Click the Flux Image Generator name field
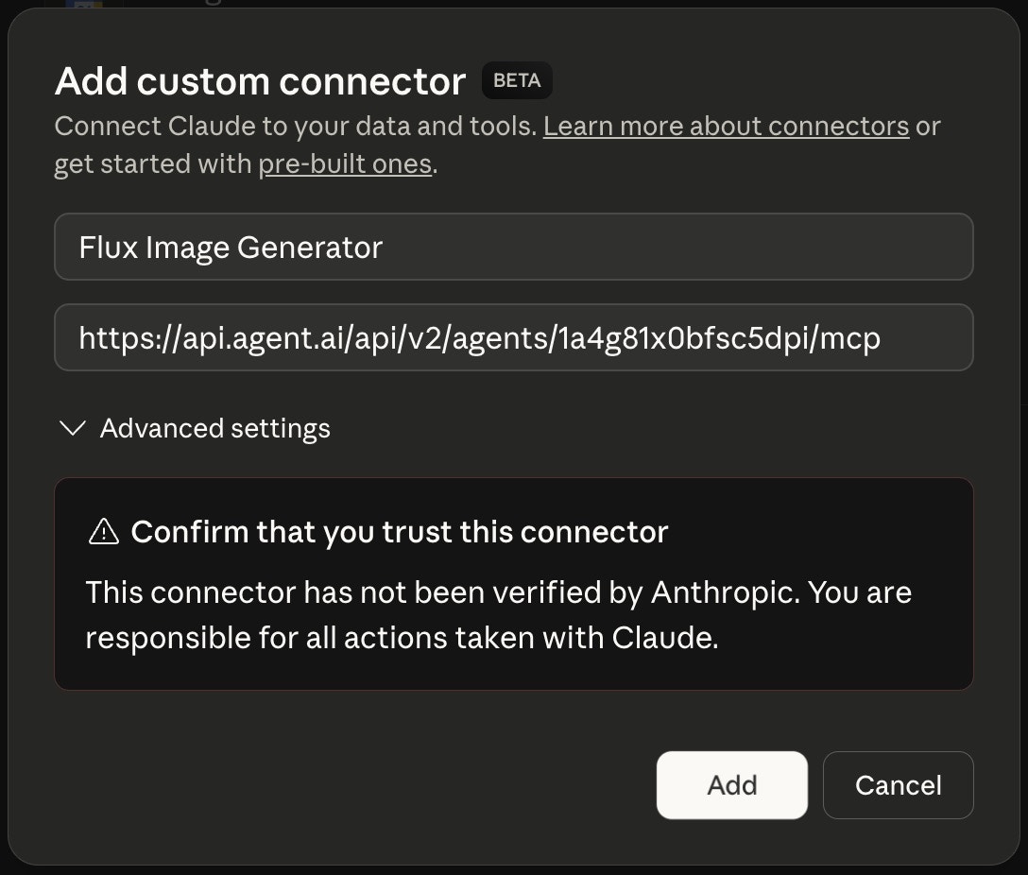The width and height of the screenshot is (1028, 875). [514, 247]
